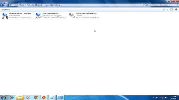Go to Control Panel breadcrumb

tap(19, 5)
